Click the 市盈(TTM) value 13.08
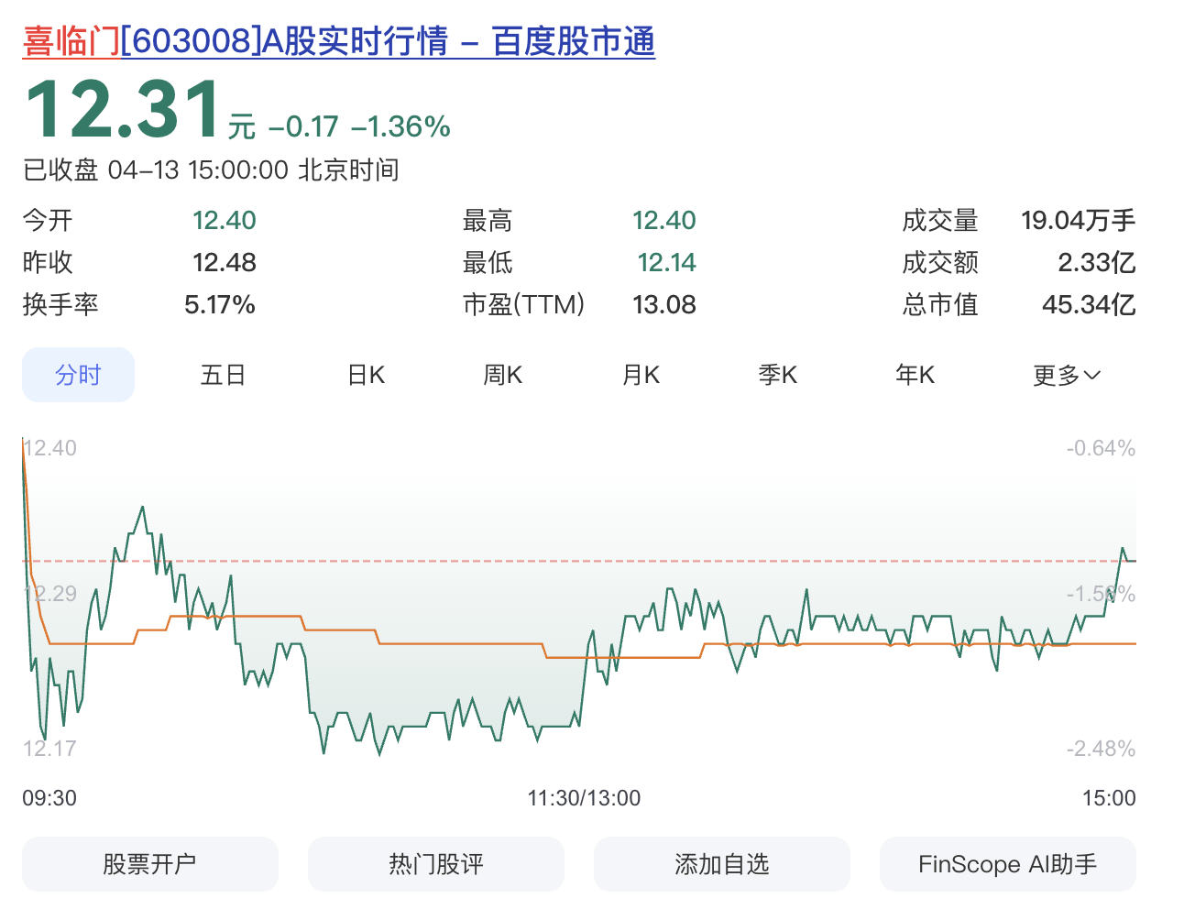The height and width of the screenshot is (909, 1195). coord(663,304)
